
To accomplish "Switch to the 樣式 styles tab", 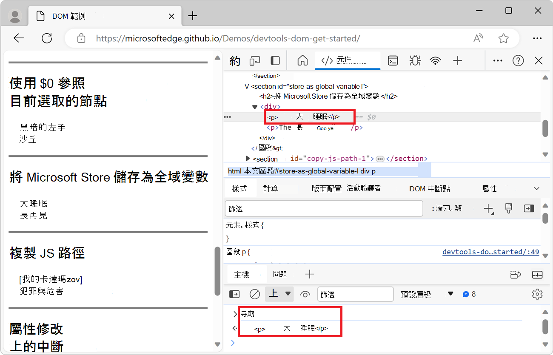I will coord(239,188).
